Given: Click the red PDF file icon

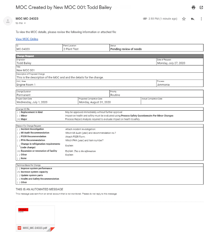Looking at the screenshot, I should (x=19, y=228).
